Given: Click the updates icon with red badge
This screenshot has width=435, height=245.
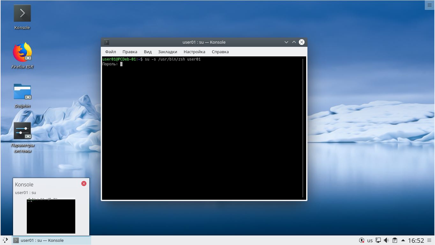Looking at the screenshot, I should tap(362, 240).
